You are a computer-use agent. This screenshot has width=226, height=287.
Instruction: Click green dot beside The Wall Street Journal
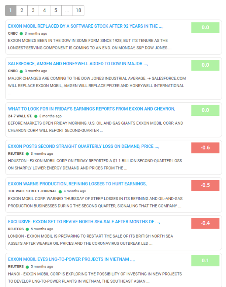(60, 191)
